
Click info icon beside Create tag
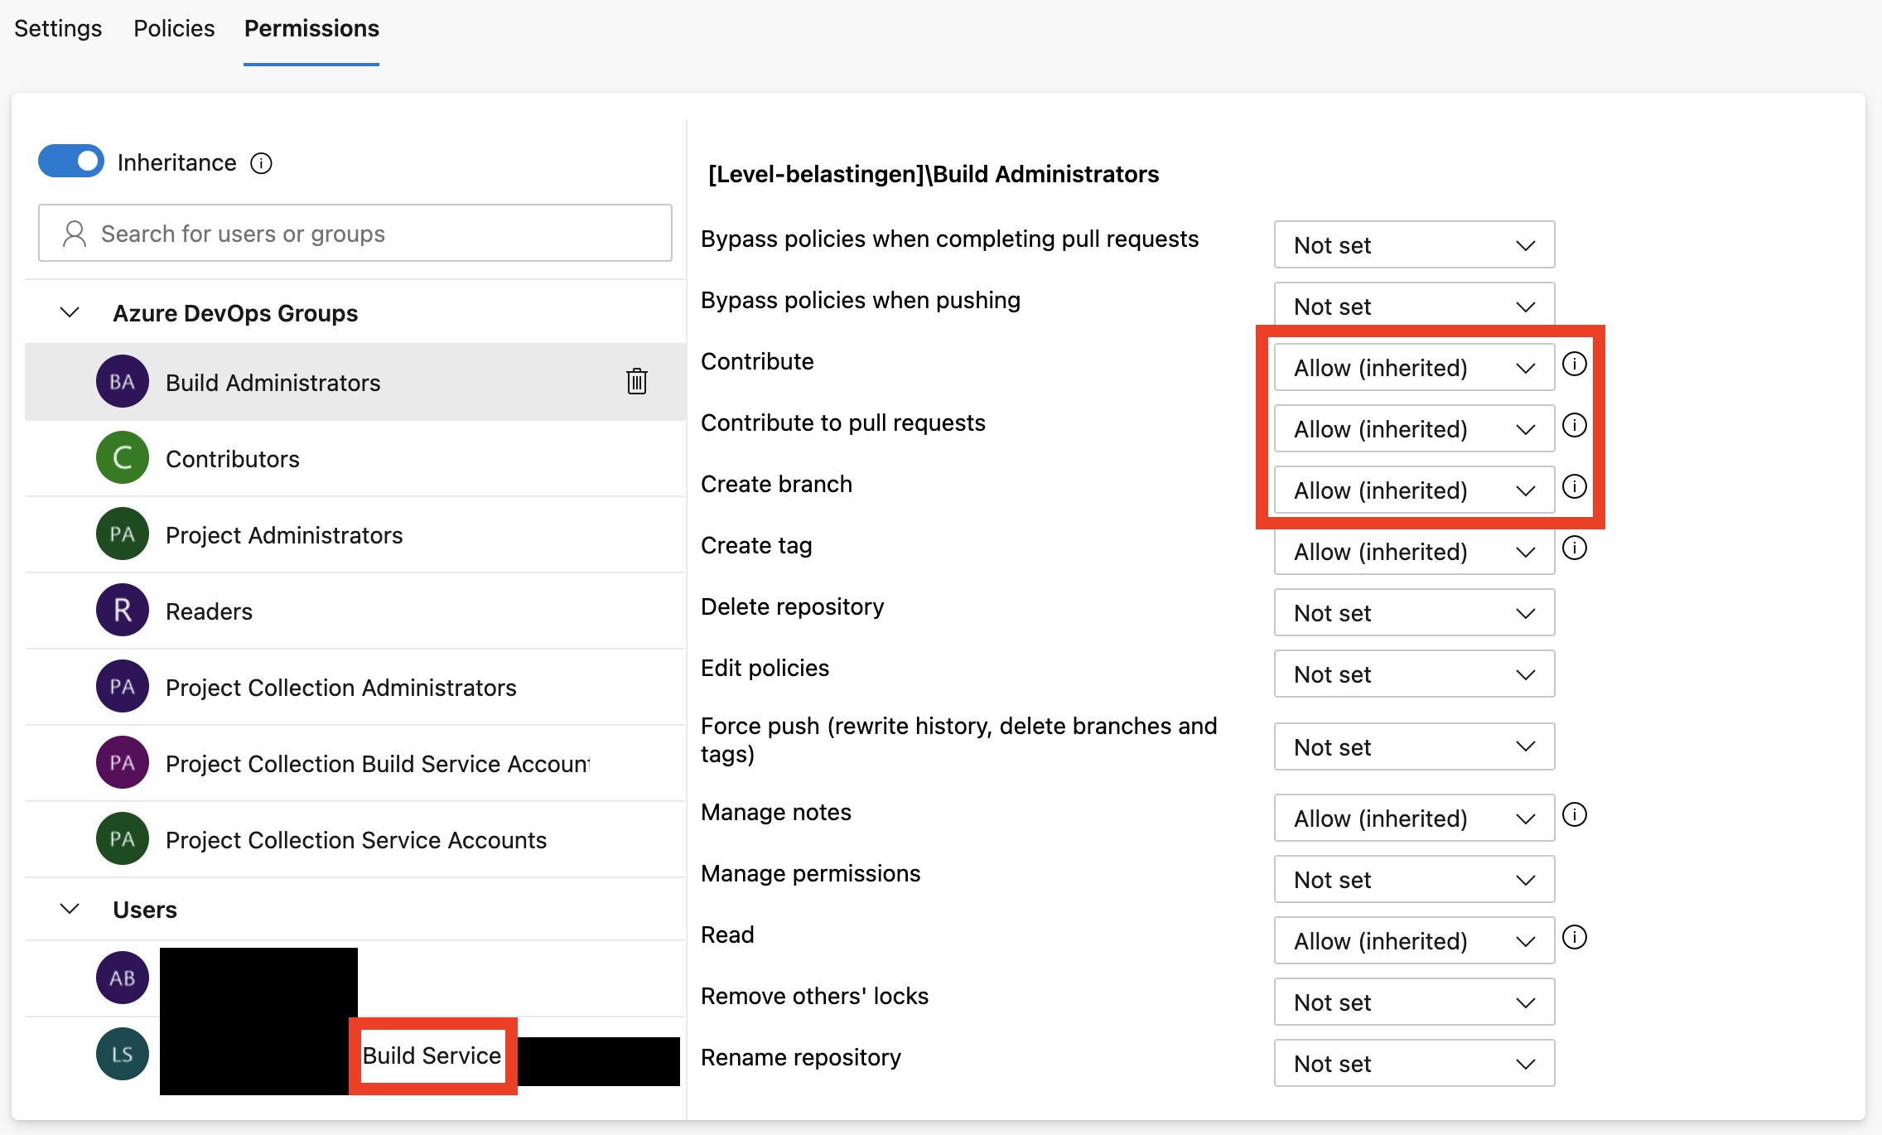pos(1574,548)
